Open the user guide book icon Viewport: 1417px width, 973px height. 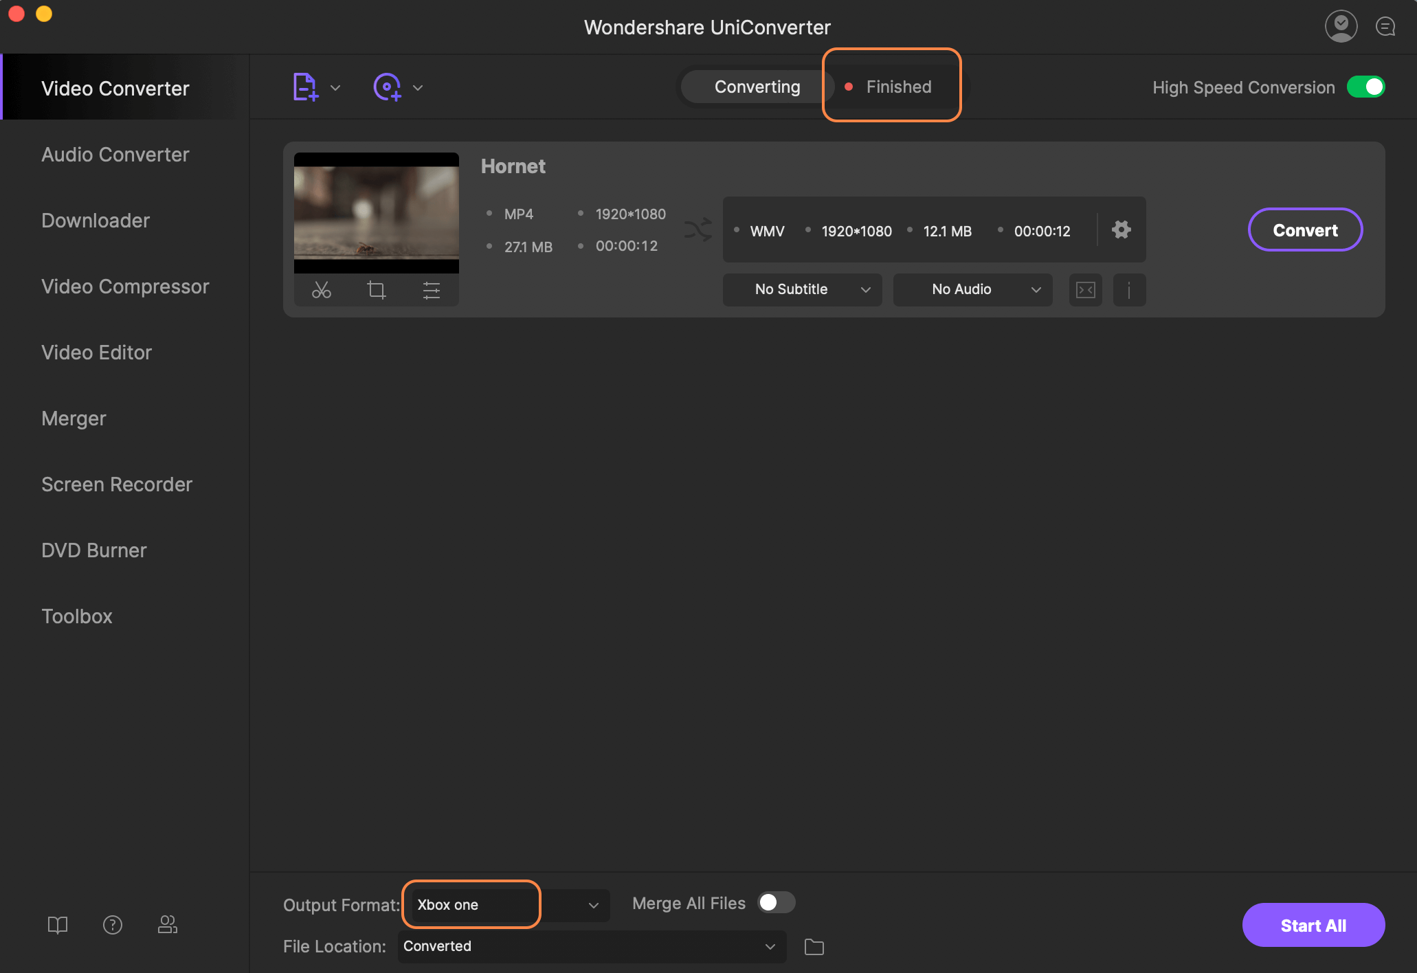(x=58, y=925)
